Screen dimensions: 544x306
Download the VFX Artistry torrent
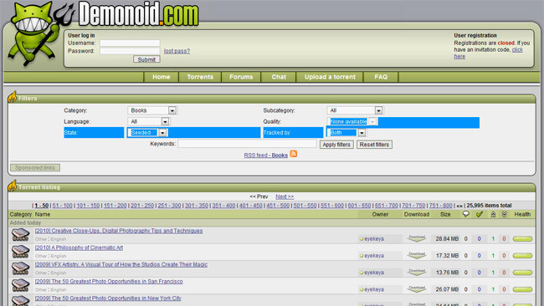(x=417, y=272)
